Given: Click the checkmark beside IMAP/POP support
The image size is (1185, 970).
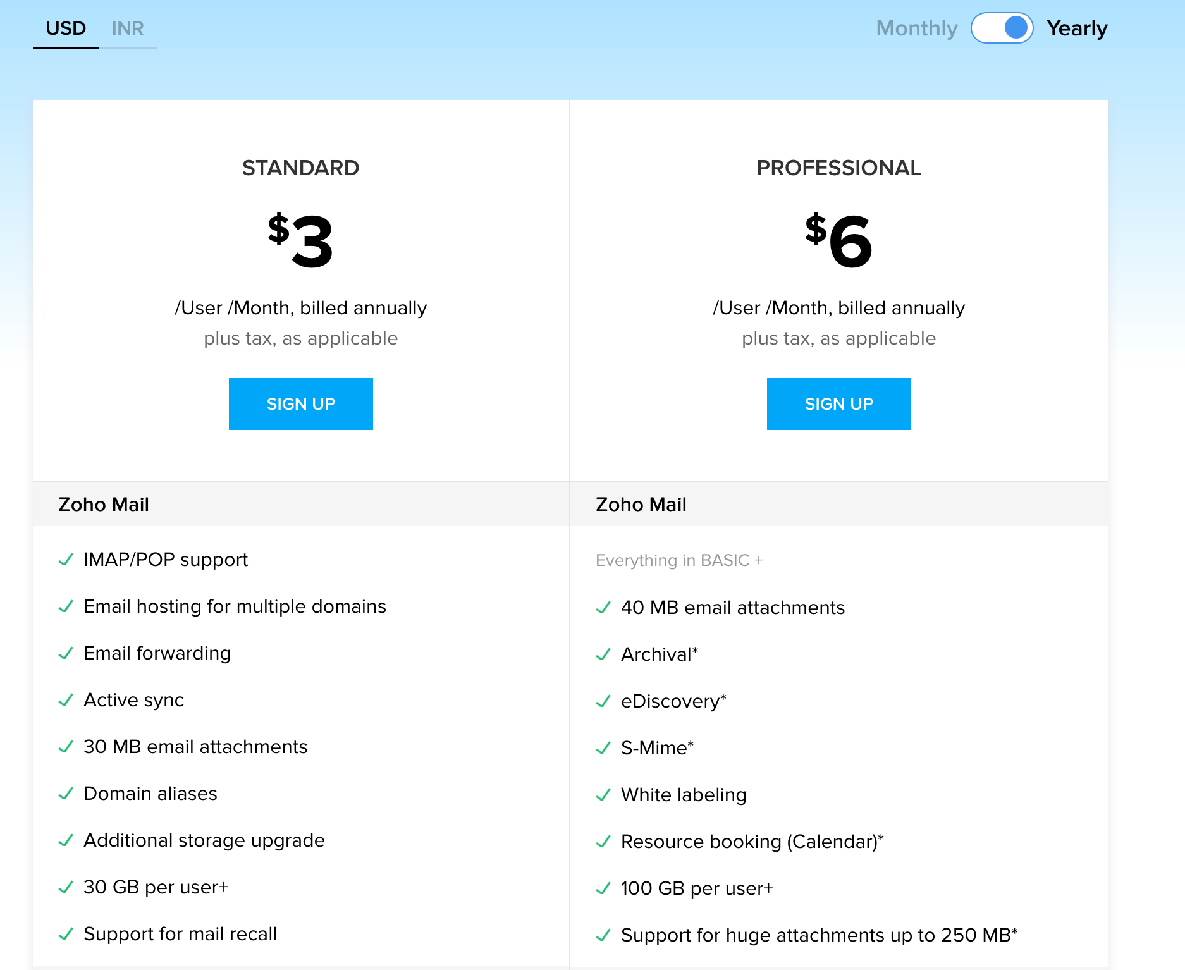Looking at the screenshot, I should click(x=66, y=560).
